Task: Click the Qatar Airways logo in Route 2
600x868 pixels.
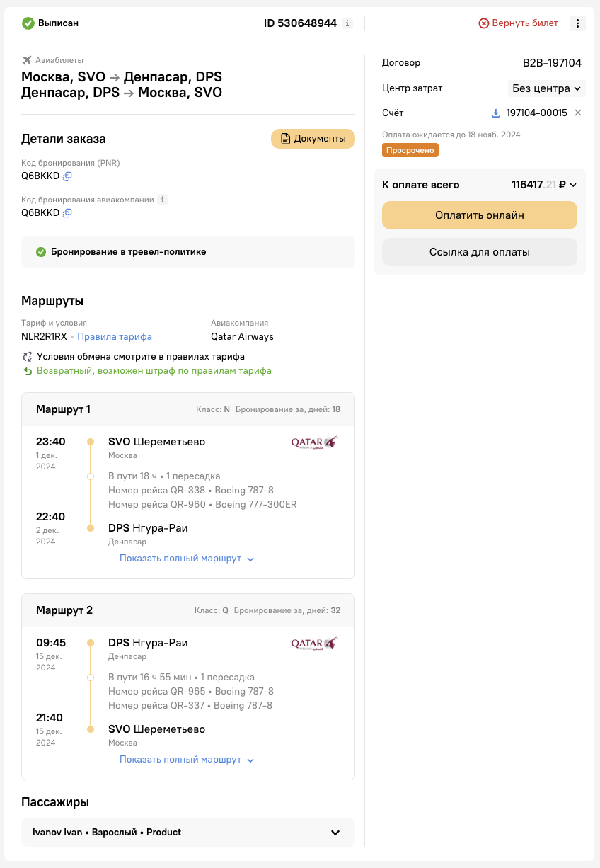Action: click(315, 644)
